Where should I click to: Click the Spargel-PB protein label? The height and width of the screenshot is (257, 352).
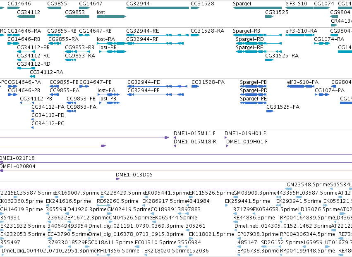pos(254,82)
